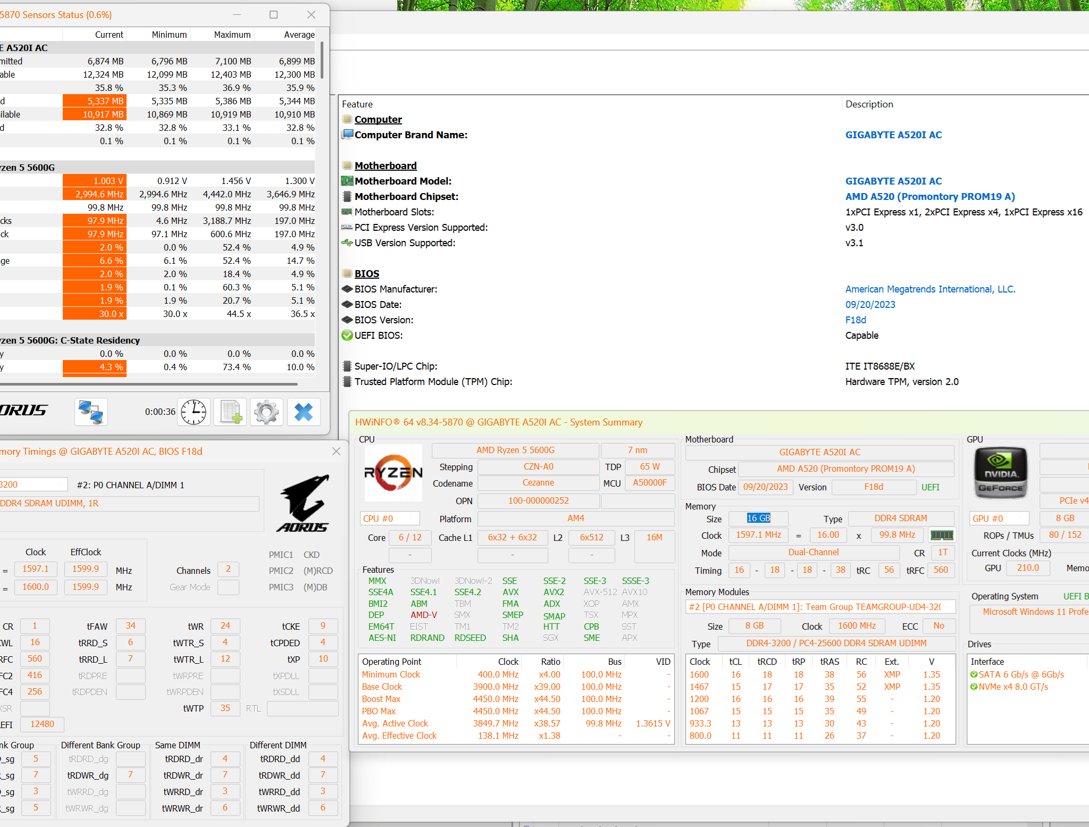The width and height of the screenshot is (1089, 827).
Task: Click the DDR4 SDRAM UDIMM, 1R field
Action: point(129,503)
